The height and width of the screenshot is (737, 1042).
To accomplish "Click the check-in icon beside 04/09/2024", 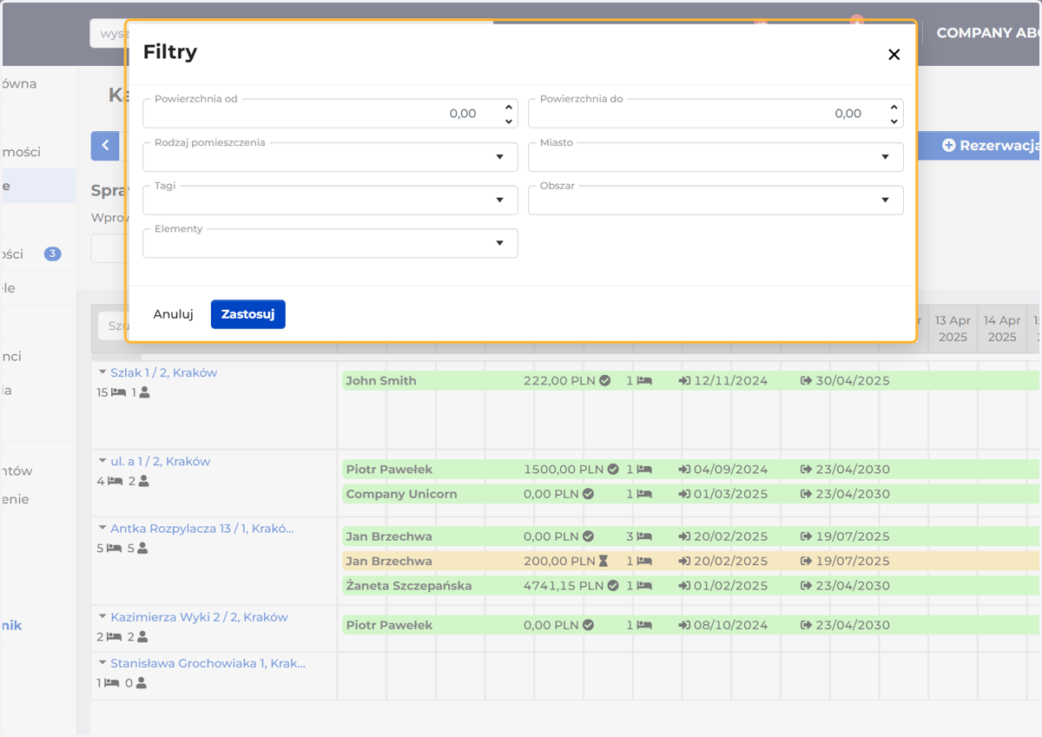I will click(x=684, y=469).
